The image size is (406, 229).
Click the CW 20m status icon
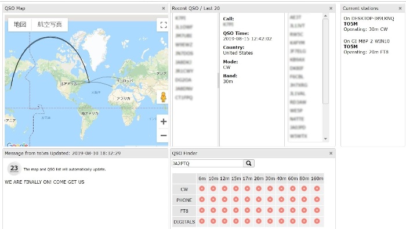pyautogui.click(x=259, y=188)
